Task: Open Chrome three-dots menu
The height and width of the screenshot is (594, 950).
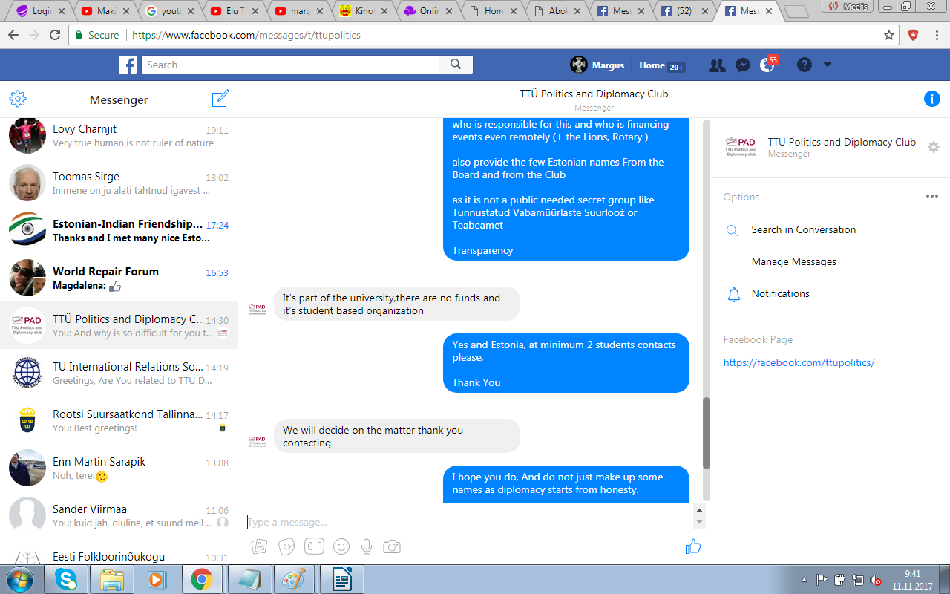Action: click(x=935, y=35)
